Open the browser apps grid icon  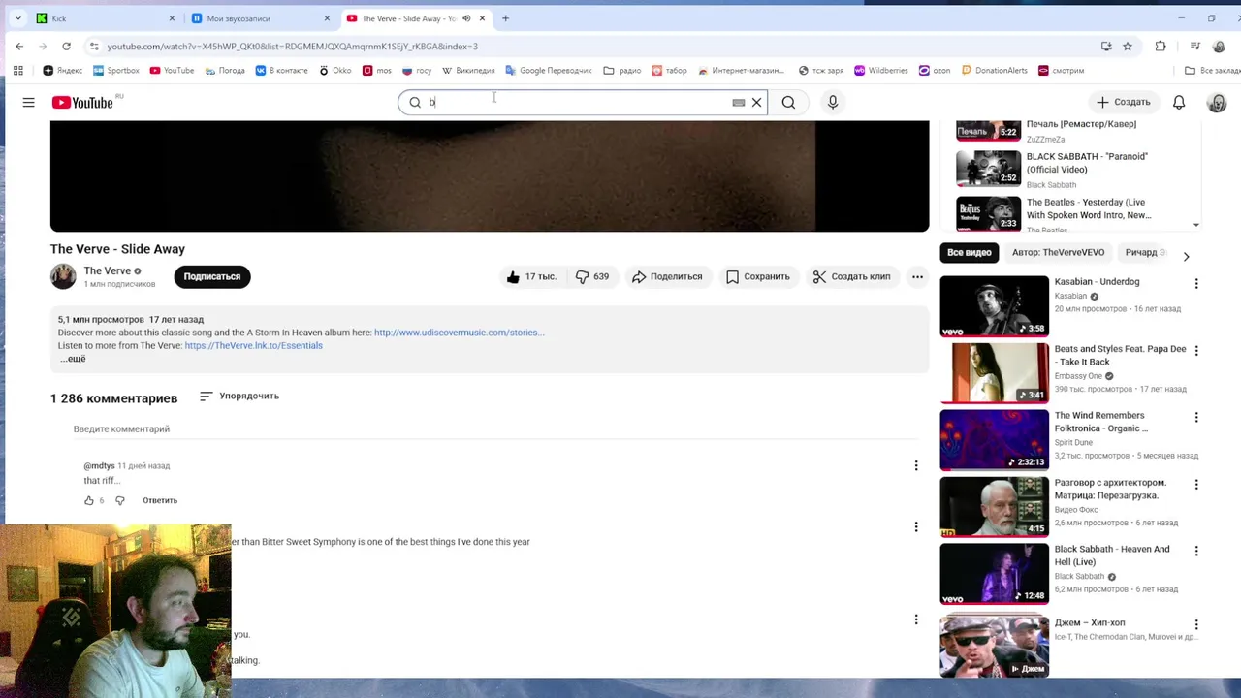(17, 70)
